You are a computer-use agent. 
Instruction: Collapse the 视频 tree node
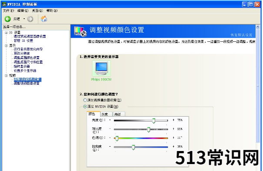6,76
